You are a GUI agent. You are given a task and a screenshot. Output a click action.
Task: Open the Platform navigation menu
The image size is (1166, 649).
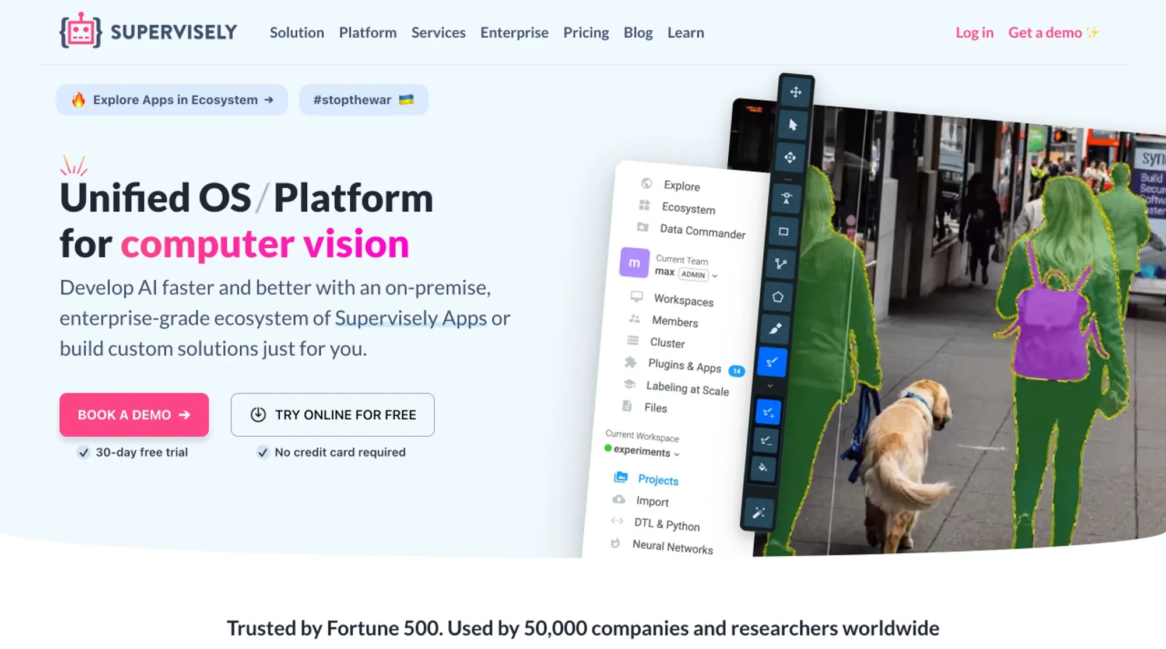pyautogui.click(x=368, y=33)
